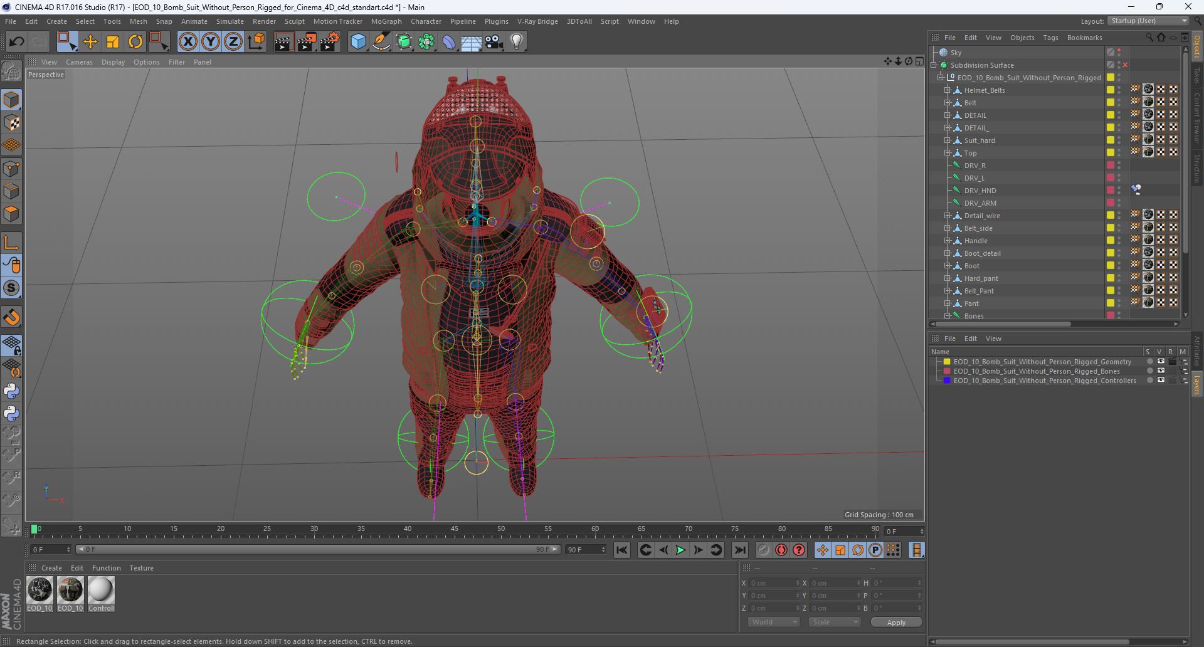
Task: Expand the Boot_detail object
Action: [x=948, y=253]
